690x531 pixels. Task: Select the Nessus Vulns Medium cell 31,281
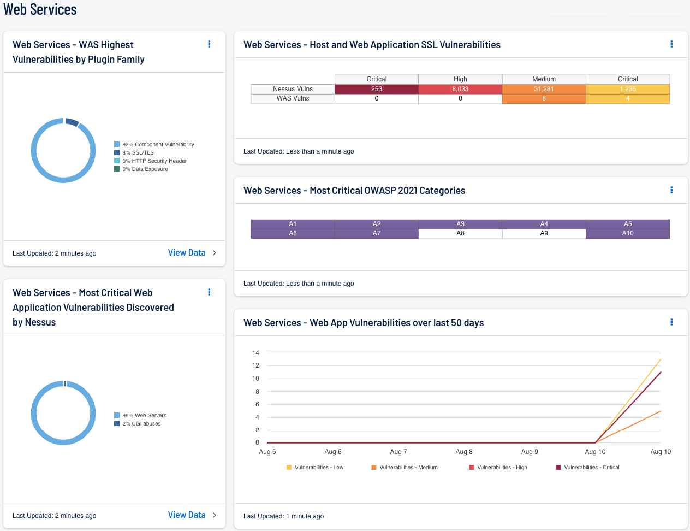point(544,89)
